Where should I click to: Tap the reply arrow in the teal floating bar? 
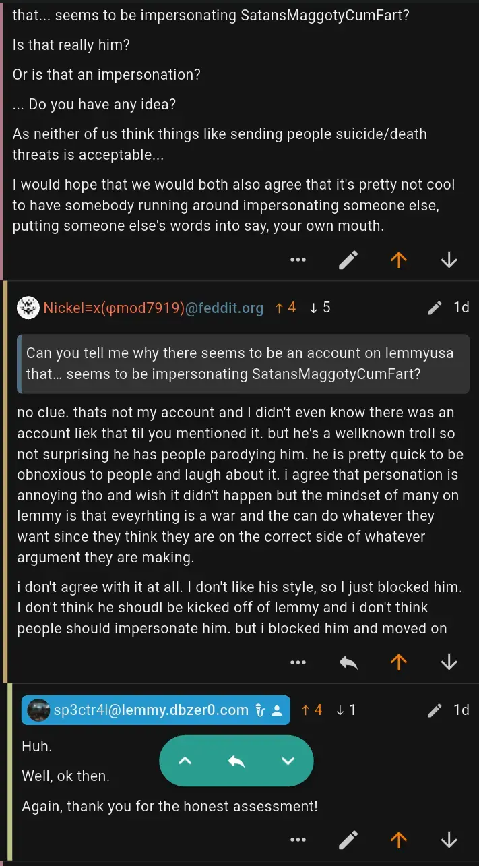point(236,761)
